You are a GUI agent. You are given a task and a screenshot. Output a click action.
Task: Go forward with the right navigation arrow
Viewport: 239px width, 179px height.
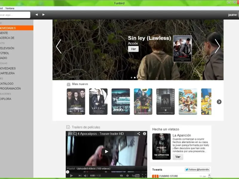(x=43, y=15)
